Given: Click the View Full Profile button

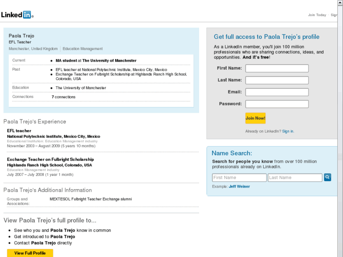Looking at the screenshot, I should pos(30,253).
